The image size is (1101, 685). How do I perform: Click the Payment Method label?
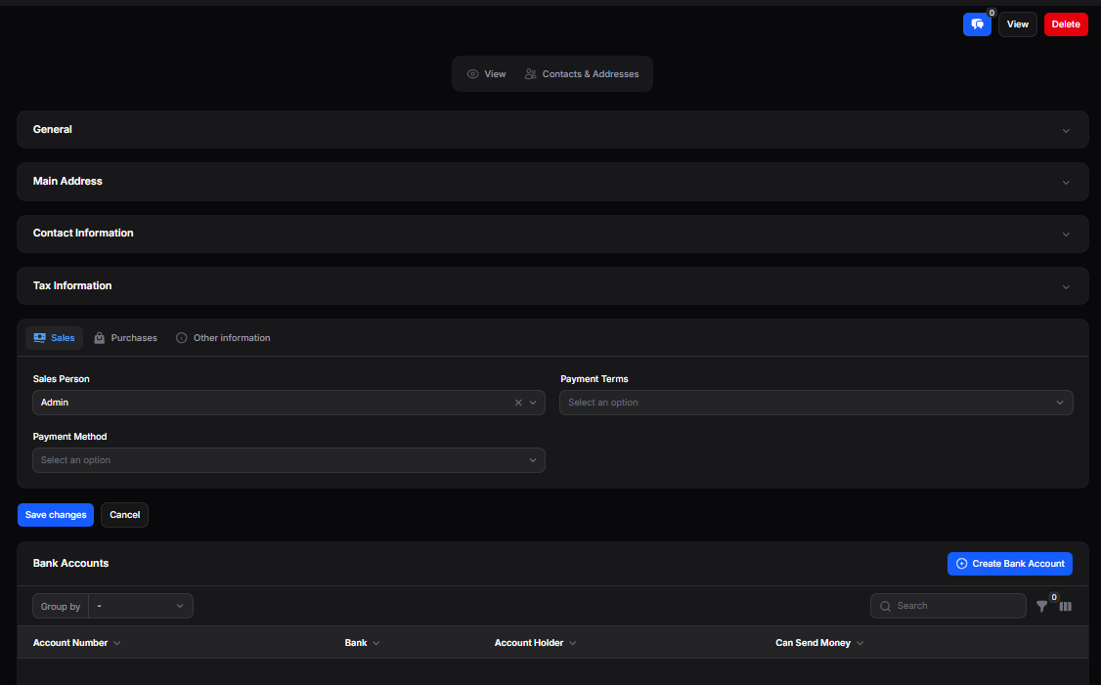click(x=69, y=437)
